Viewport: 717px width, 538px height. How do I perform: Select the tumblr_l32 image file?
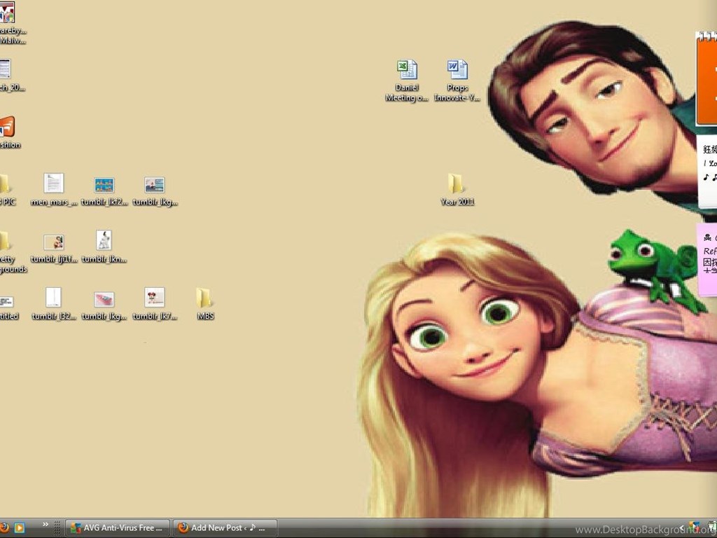[x=53, y=304]
